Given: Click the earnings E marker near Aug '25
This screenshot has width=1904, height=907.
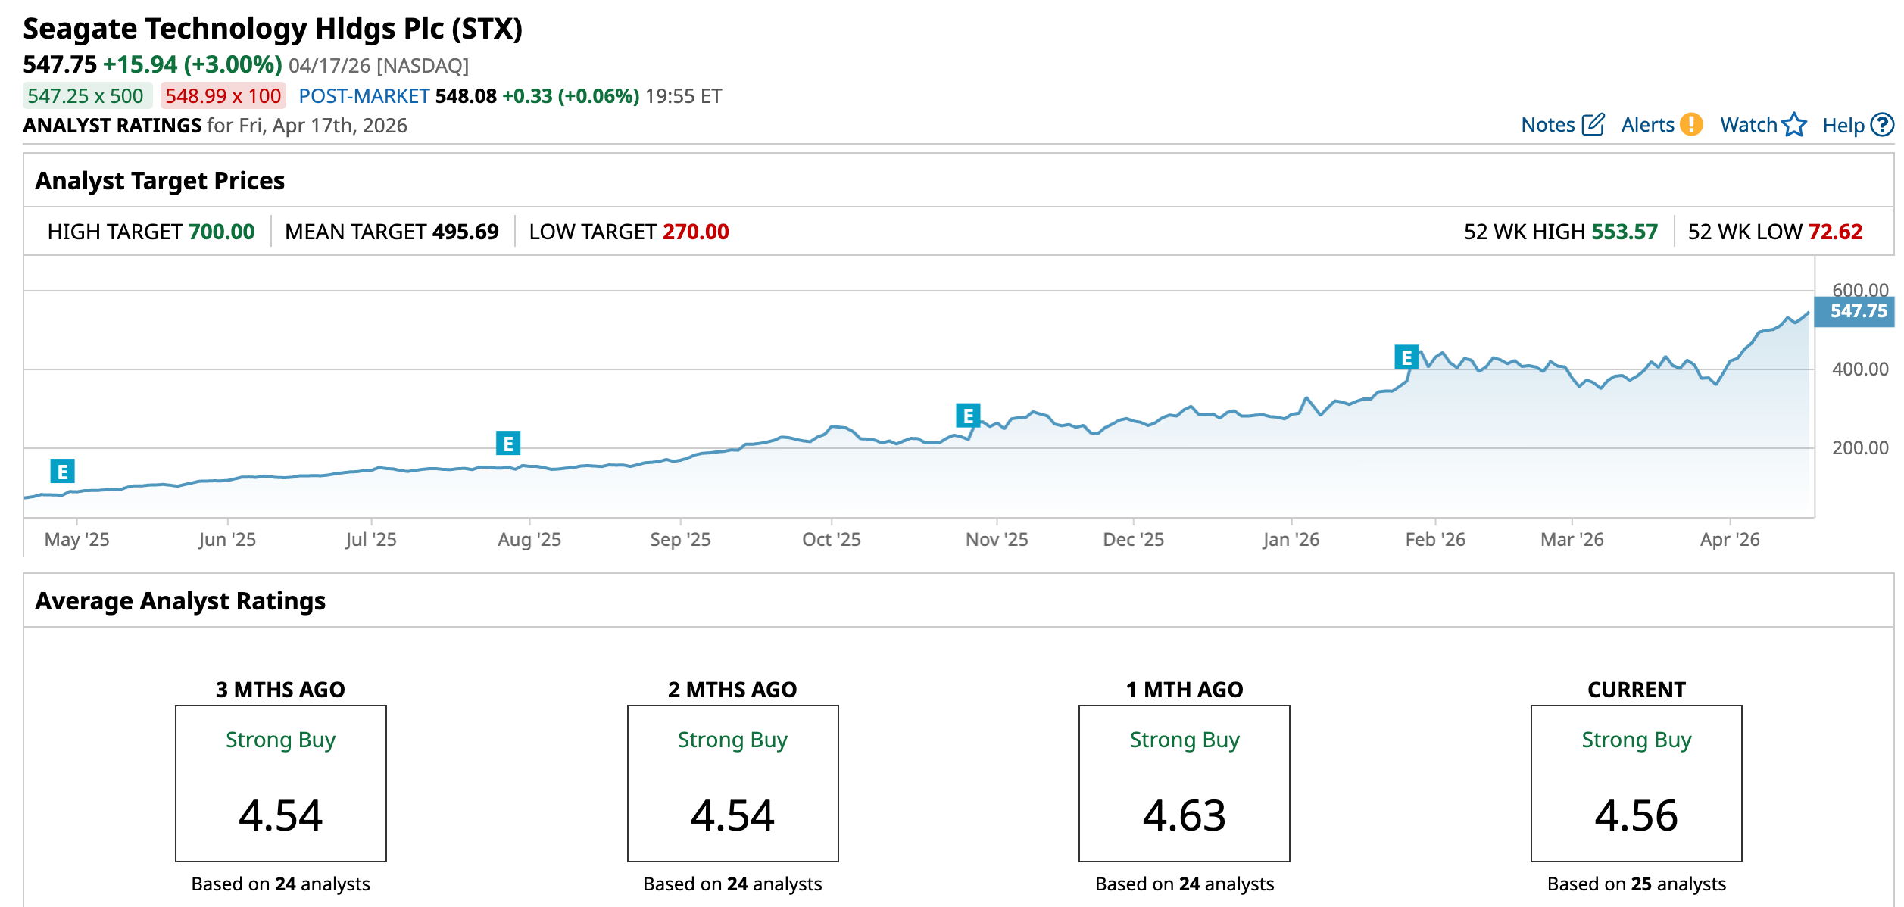Looking at the screenshot, I should (x=507, y=444).
